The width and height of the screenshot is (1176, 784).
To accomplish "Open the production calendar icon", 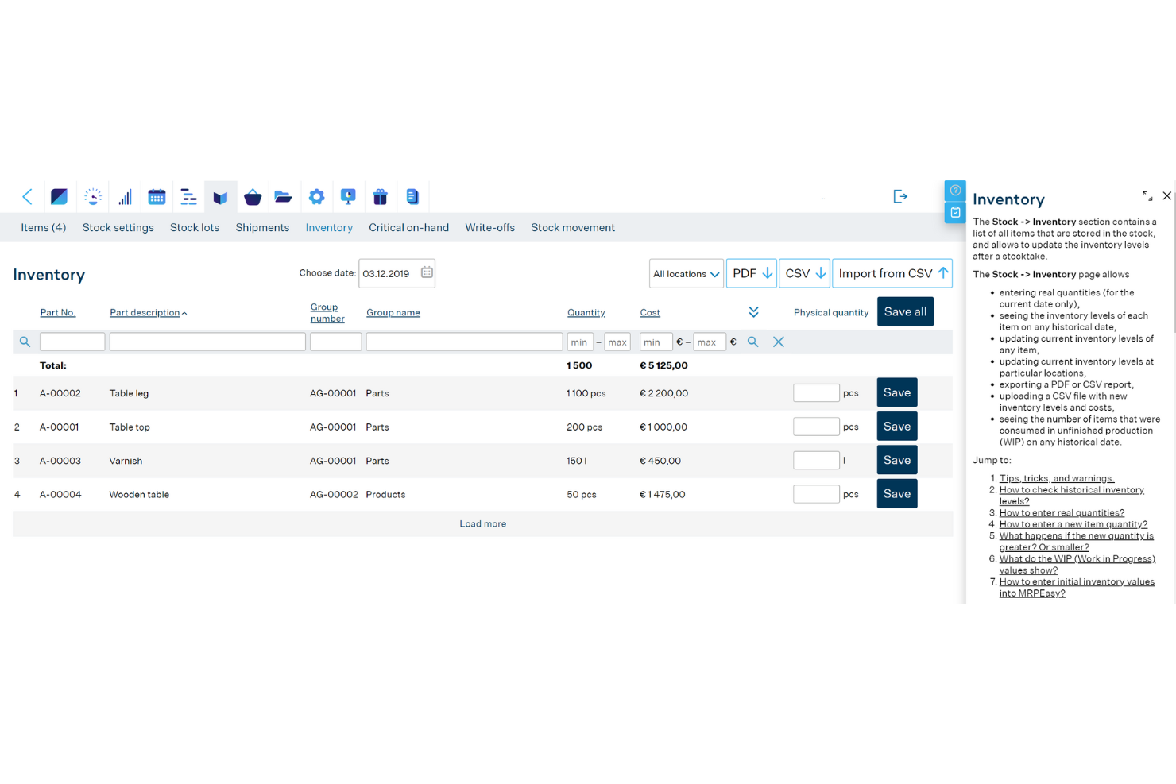I will (157, 197).
